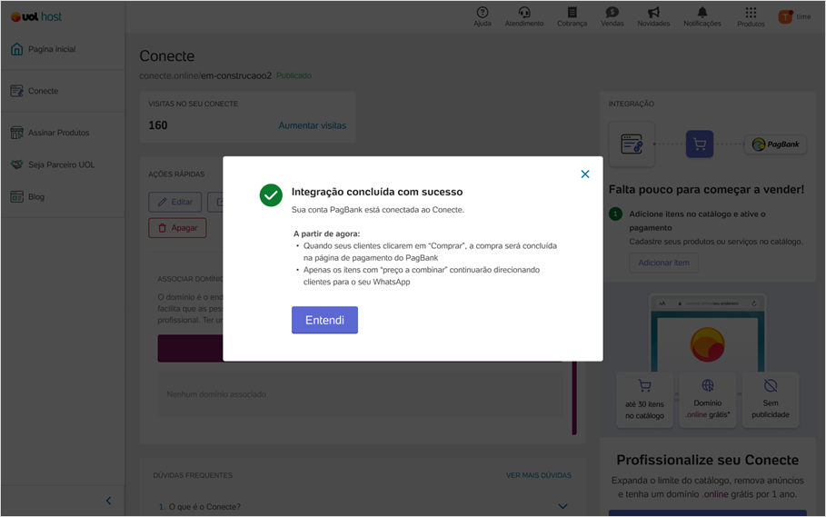
Task: Expand the 'O que é o Conecte?' question
Action: 562,506
